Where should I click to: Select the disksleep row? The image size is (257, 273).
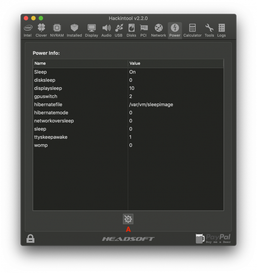(x=128, y=80)
